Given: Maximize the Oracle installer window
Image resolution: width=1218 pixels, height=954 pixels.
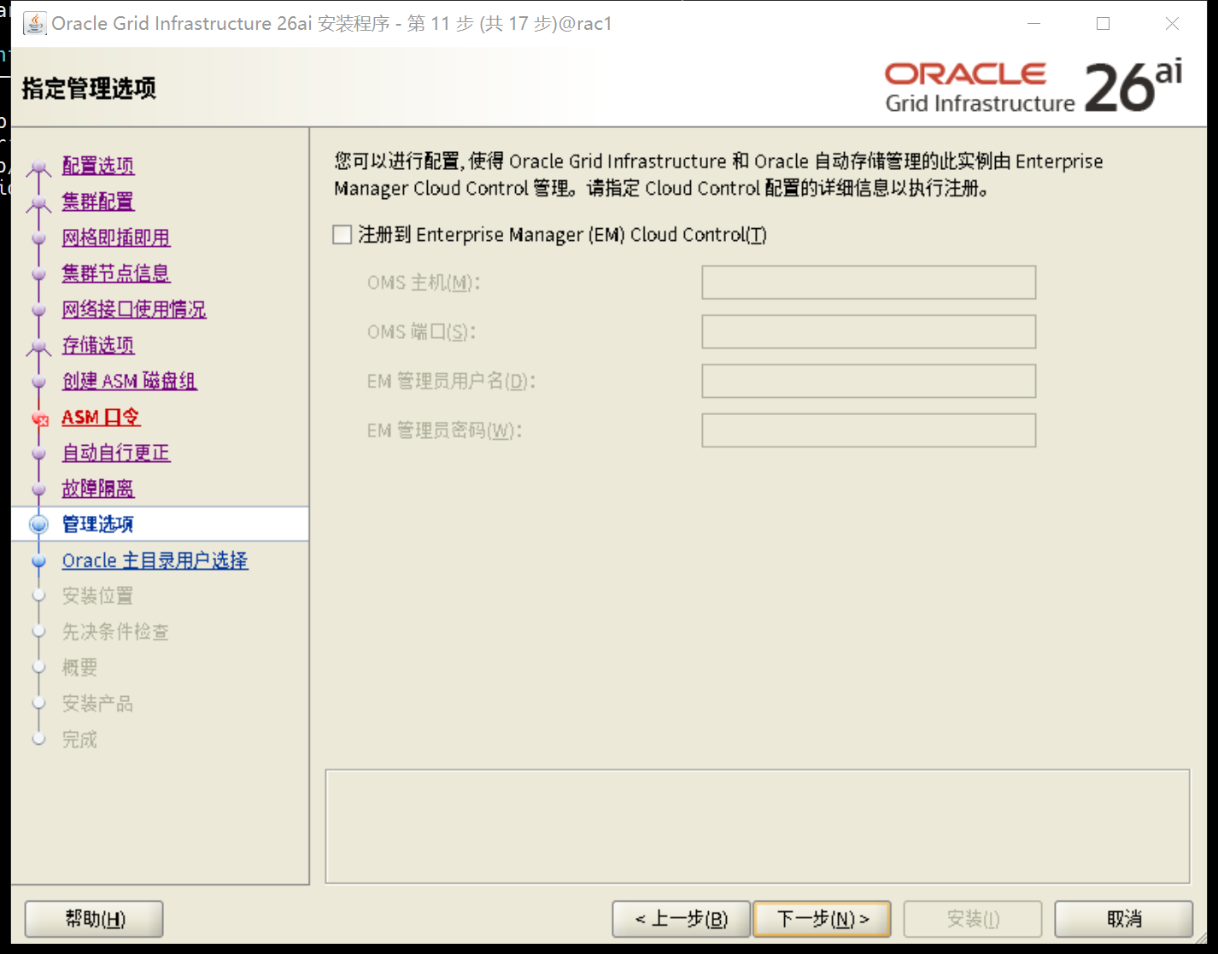Looking at the screenshot, I should 1103,24.
